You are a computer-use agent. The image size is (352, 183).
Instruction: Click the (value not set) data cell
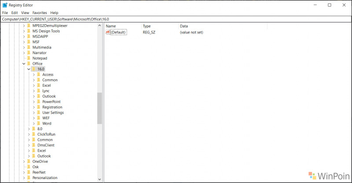click(x=191, y=33)
